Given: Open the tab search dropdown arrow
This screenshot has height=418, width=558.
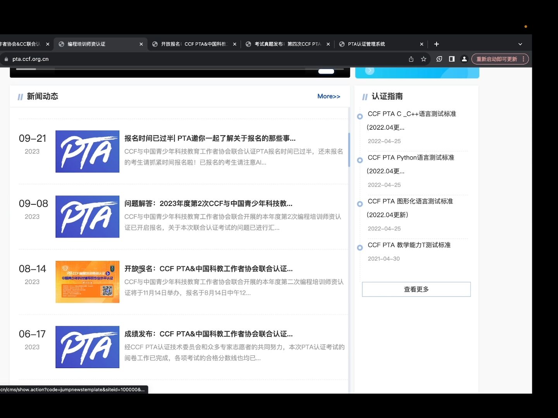Looking at the screenshot, I should click(520, 44).
